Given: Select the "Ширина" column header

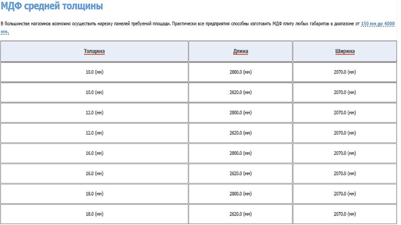Looking at the screenshot, I should [x=345, y=51].
